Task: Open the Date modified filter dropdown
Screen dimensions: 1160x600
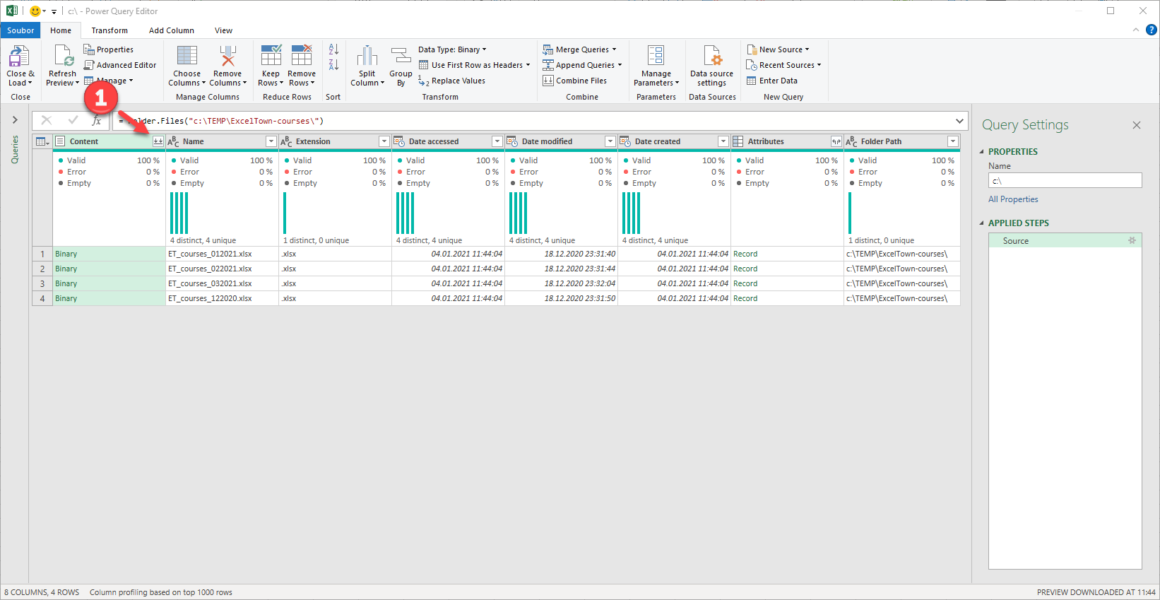Action: [x=610, y=141]
